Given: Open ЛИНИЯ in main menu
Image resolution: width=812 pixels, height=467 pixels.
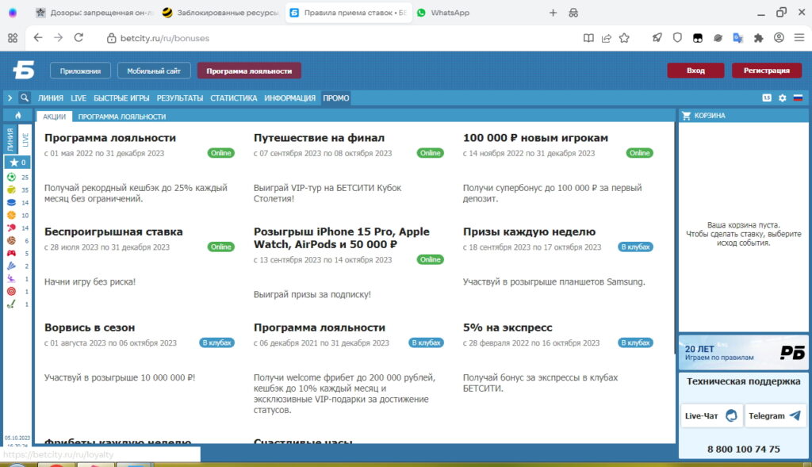Looking at the screenshot, I should 50,98.
